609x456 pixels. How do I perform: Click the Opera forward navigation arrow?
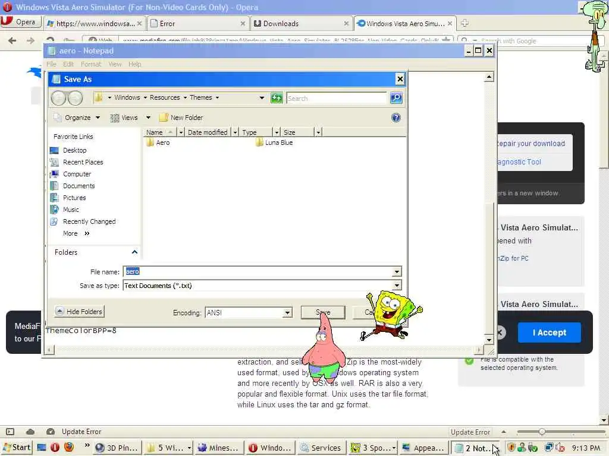point(30,40)
